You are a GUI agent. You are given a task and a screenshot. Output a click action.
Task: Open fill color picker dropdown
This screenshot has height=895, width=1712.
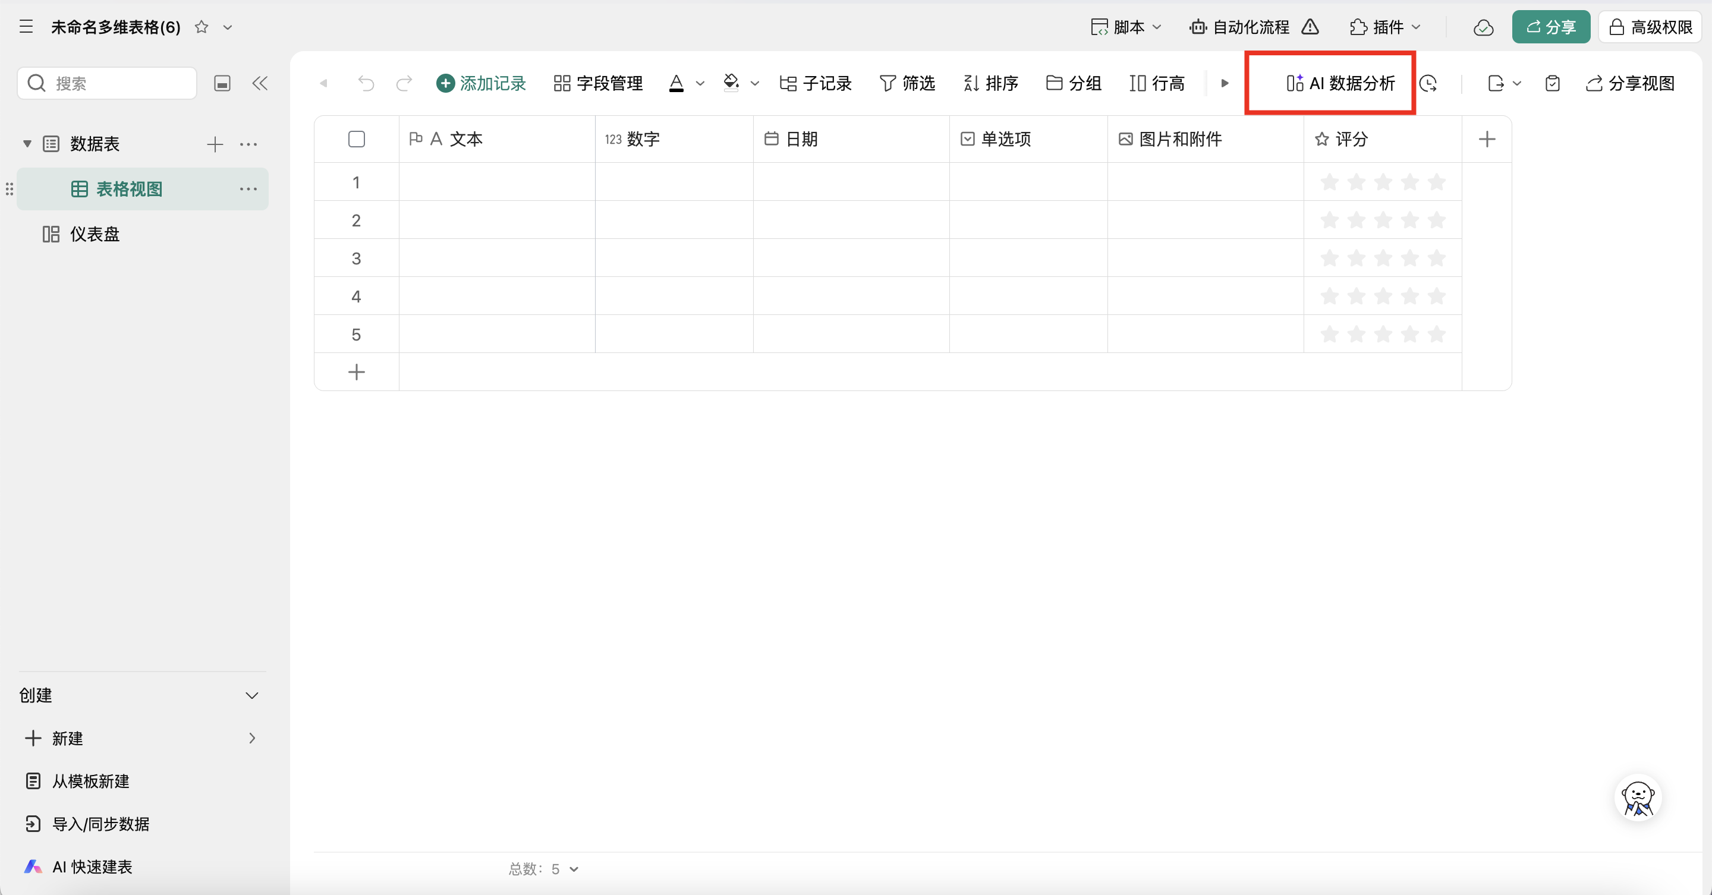coord(755,83)
